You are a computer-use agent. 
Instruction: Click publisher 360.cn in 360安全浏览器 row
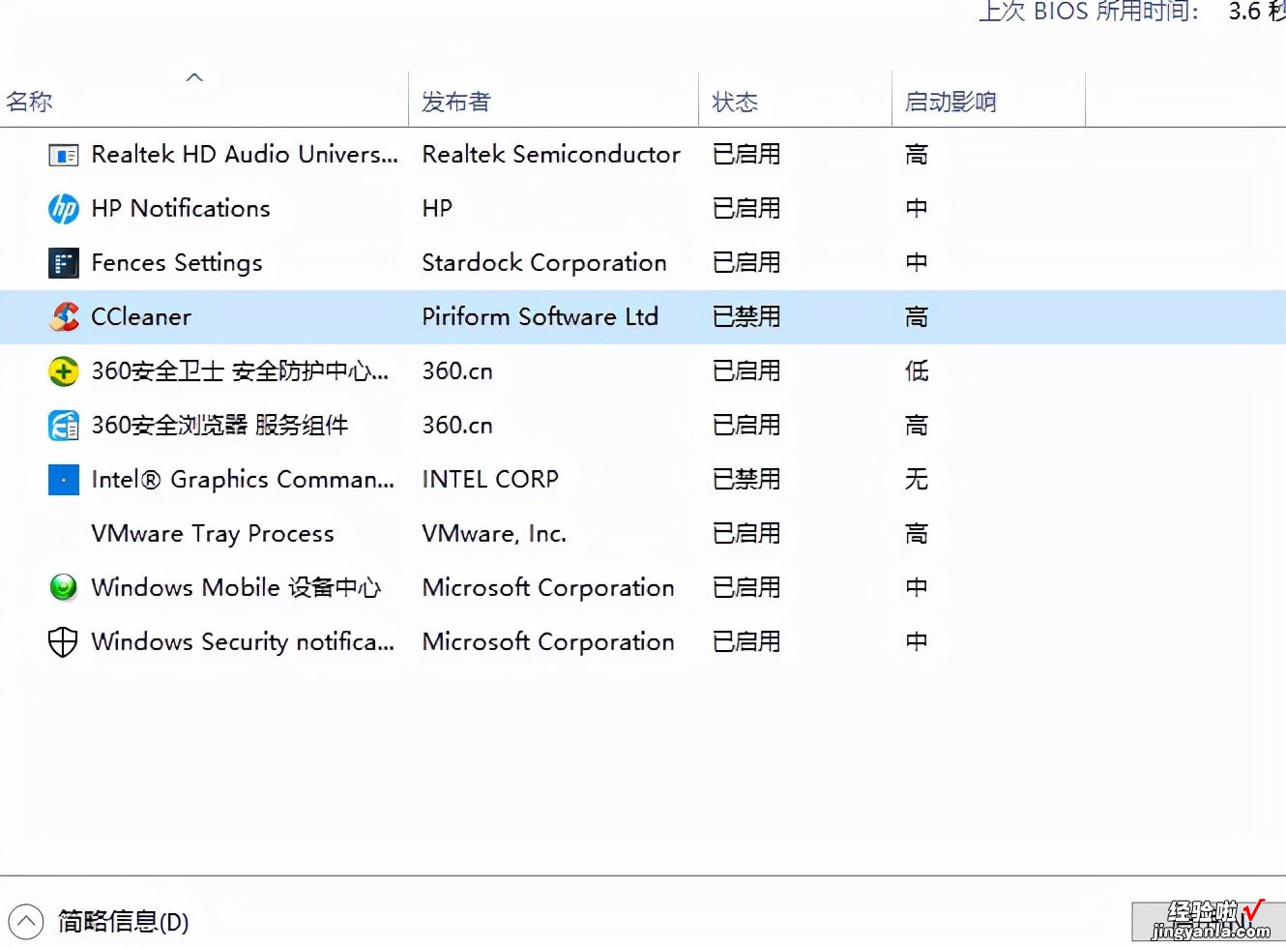tap(457, 426)
